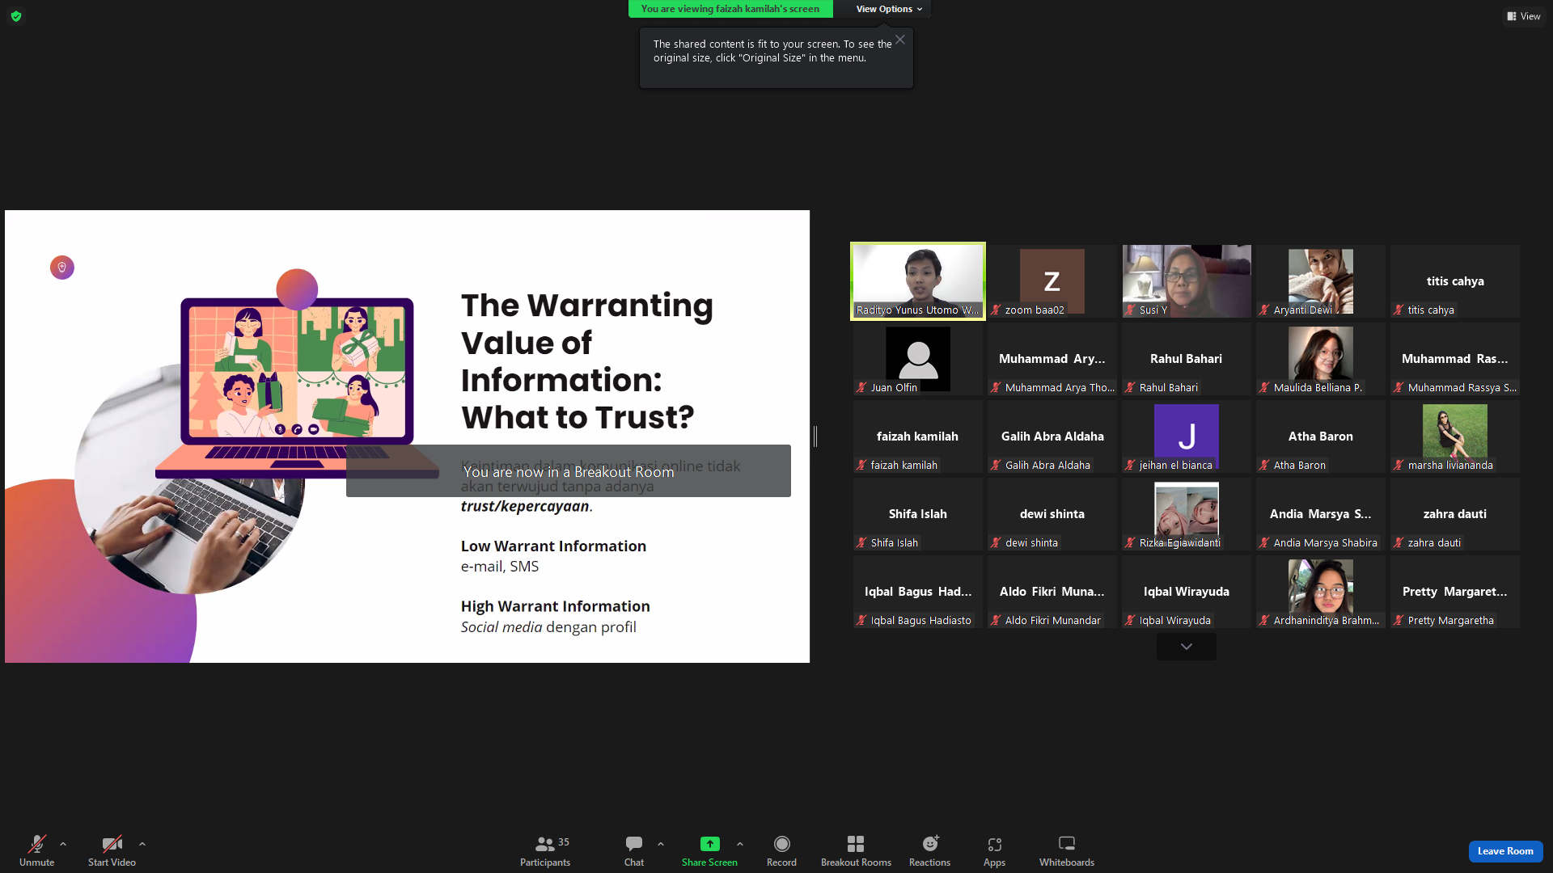Open audio options arrow beside Unmute
The height and width of the screenshot is (873, 1553).
click(63, 844)
